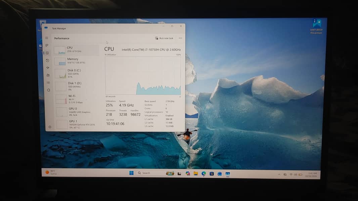Open the Services page icon
358x201 pixels.
pos(49,90)
